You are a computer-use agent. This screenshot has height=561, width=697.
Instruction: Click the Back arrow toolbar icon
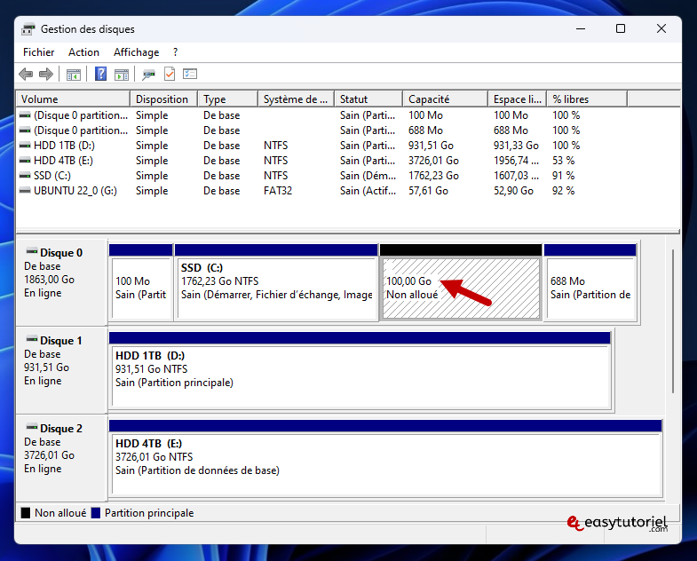[x=27, y=74]
